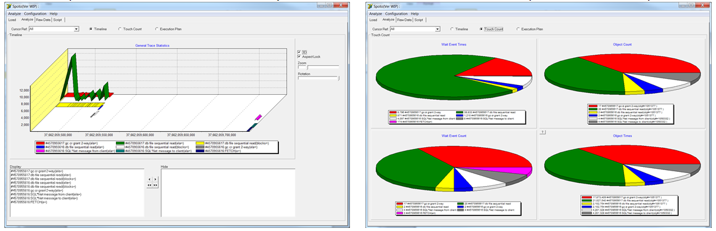Click the red swatch in the General Trace Statistics legend
The width and height of the screenshot is (716, 231).
(x=41, y=143)
